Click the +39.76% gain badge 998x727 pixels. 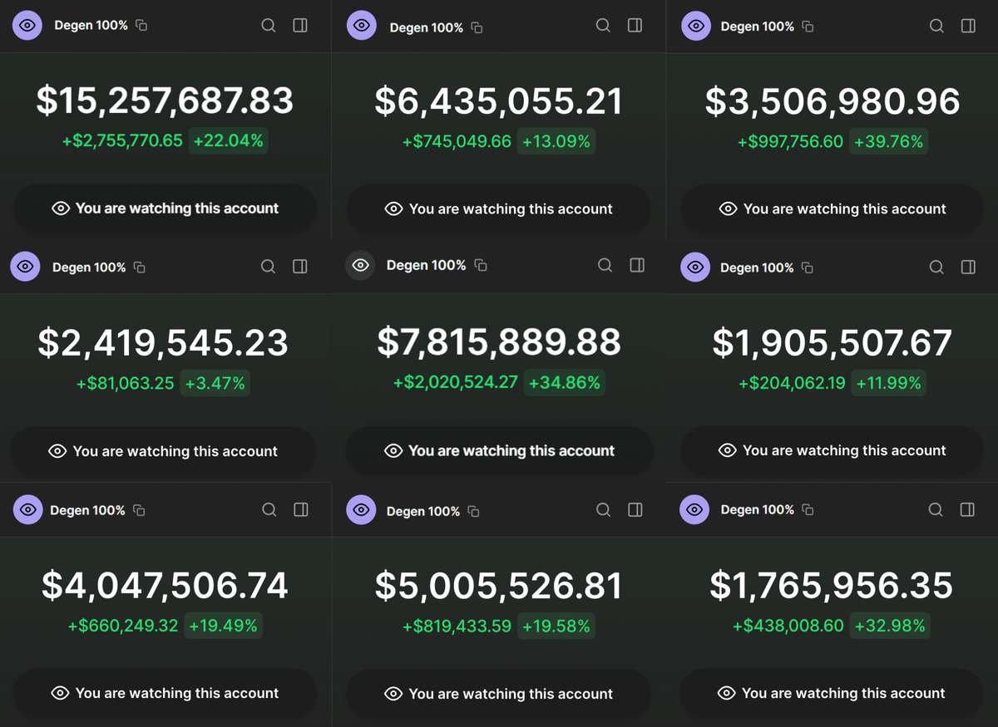(x=888, y=141)
